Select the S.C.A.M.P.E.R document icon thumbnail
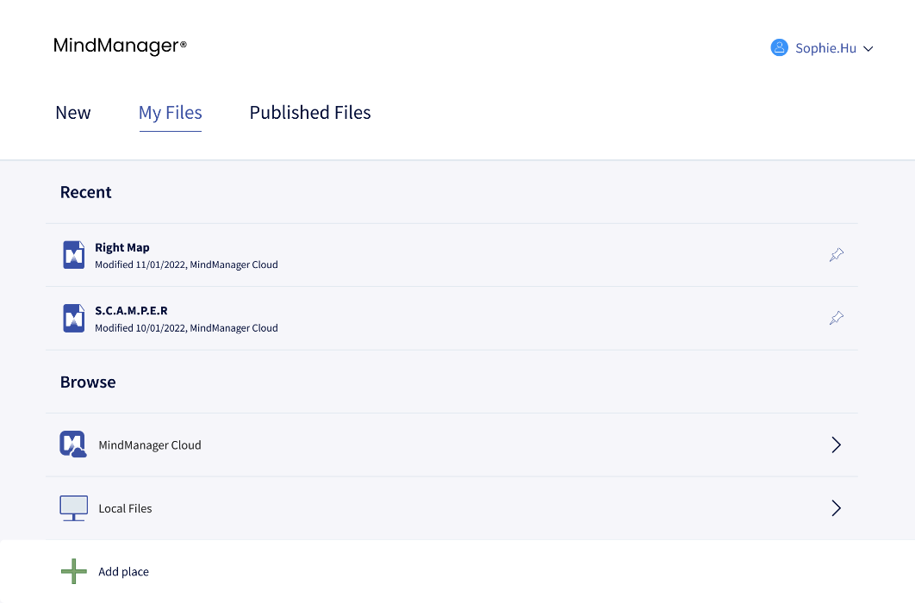The image size is (915, 603). point(73,318)
